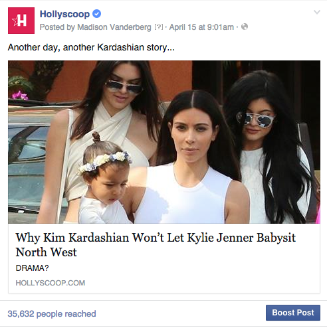Open the April 15 at 9:01am timestamp
The width and height of the screenshot is (327, 328).
(x=201, y=27)
